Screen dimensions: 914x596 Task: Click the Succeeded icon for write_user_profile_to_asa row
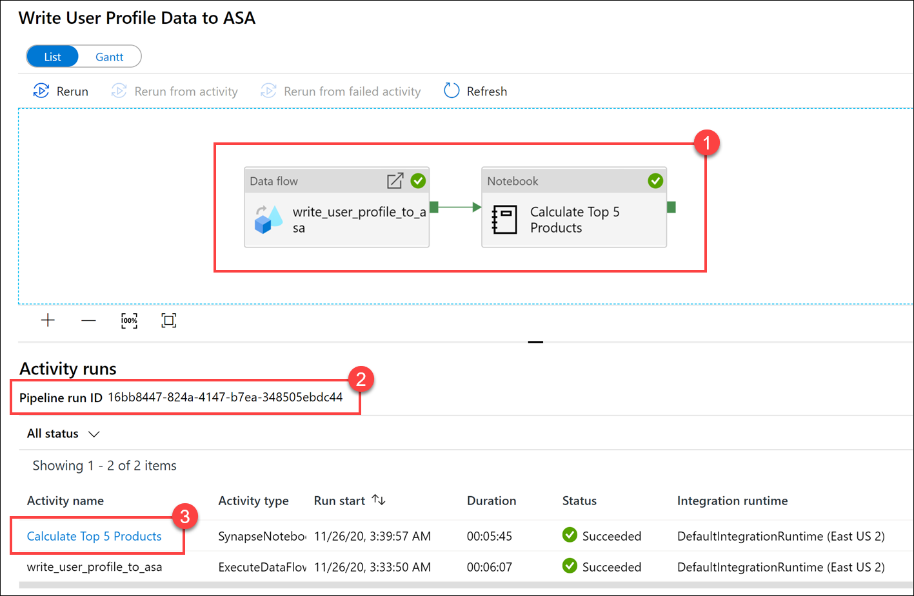570,567
